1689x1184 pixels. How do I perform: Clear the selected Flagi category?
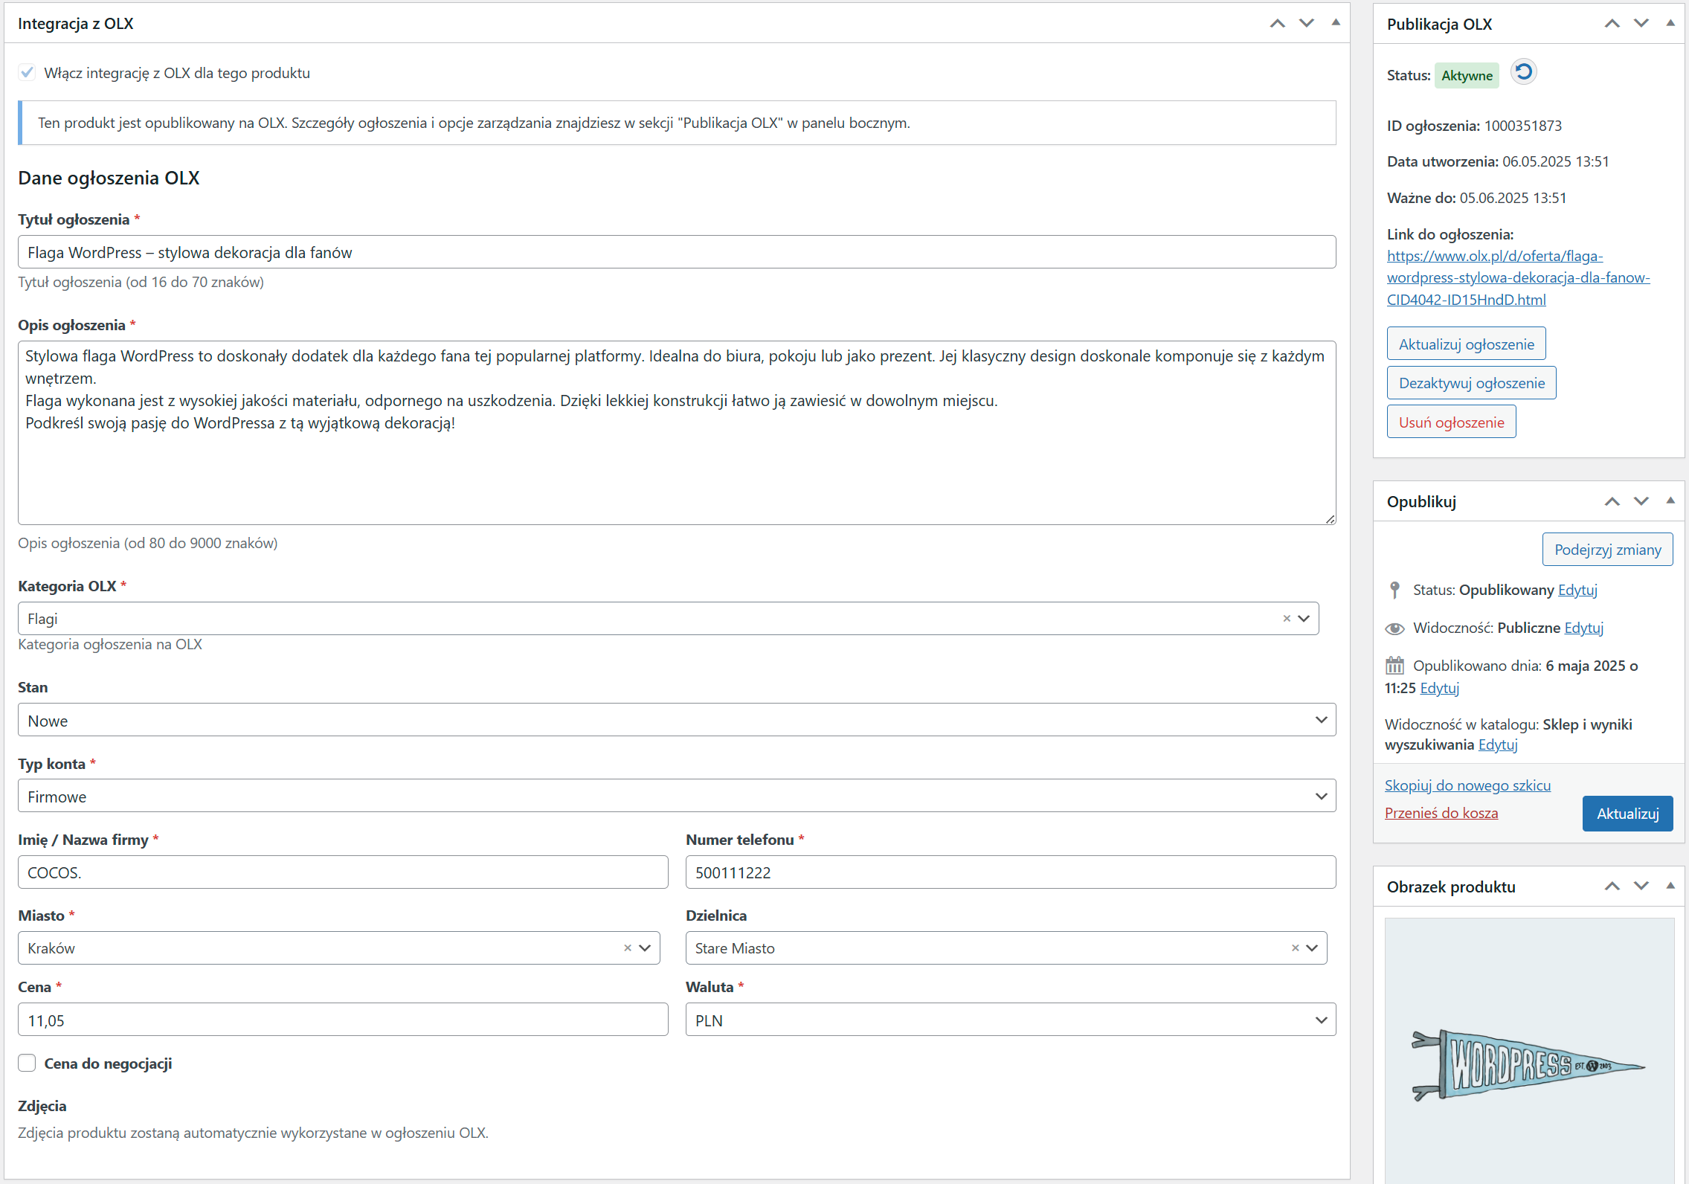tap(1286, 619)
